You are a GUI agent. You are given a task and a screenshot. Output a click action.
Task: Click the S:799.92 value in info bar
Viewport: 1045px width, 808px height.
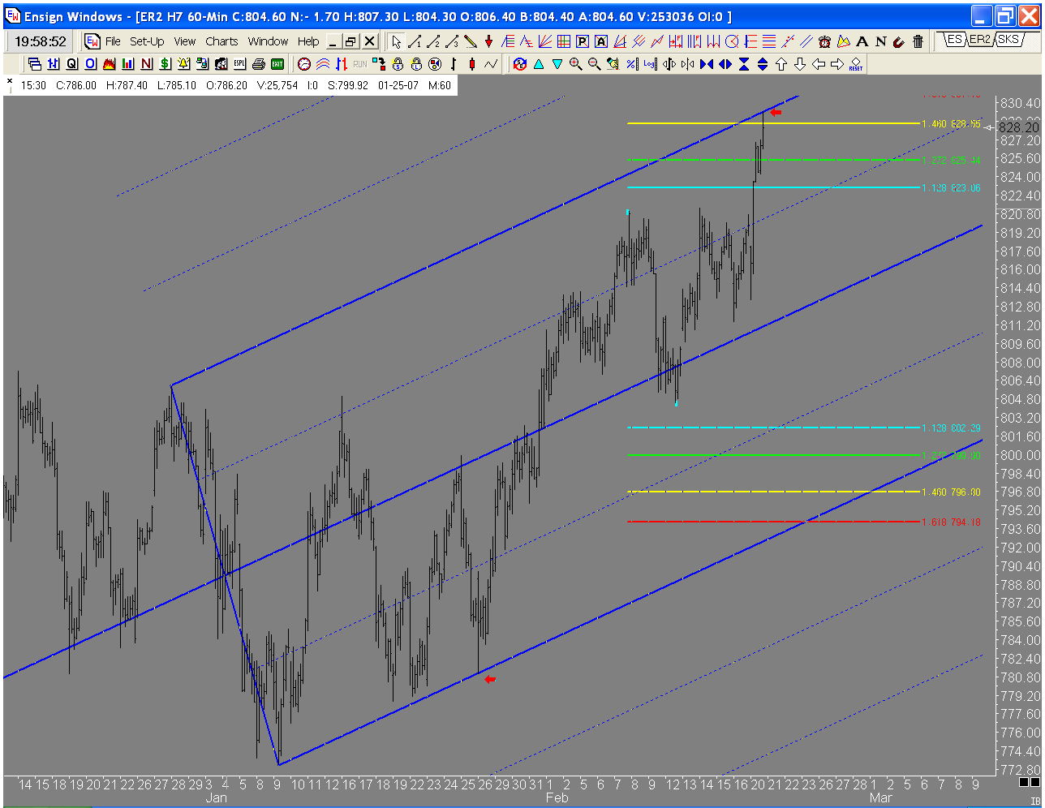348,85
